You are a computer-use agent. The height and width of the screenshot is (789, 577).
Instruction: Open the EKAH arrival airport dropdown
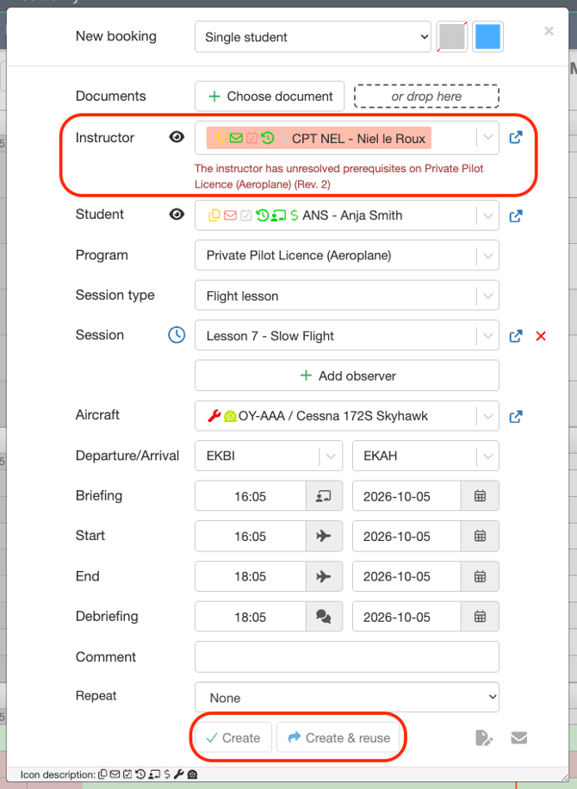425,456
